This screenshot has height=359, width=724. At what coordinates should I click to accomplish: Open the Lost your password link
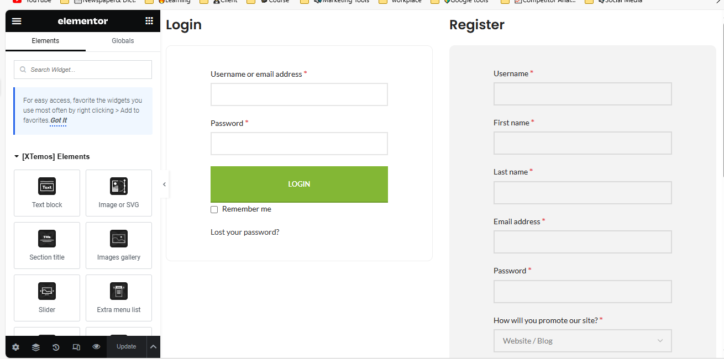(x=245, y=232)
